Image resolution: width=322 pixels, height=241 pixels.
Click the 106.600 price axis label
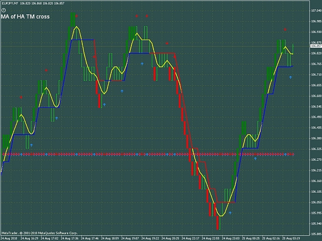pos(316,96)
